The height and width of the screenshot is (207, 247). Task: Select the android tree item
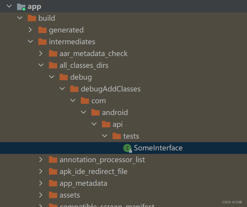point(115,112)
